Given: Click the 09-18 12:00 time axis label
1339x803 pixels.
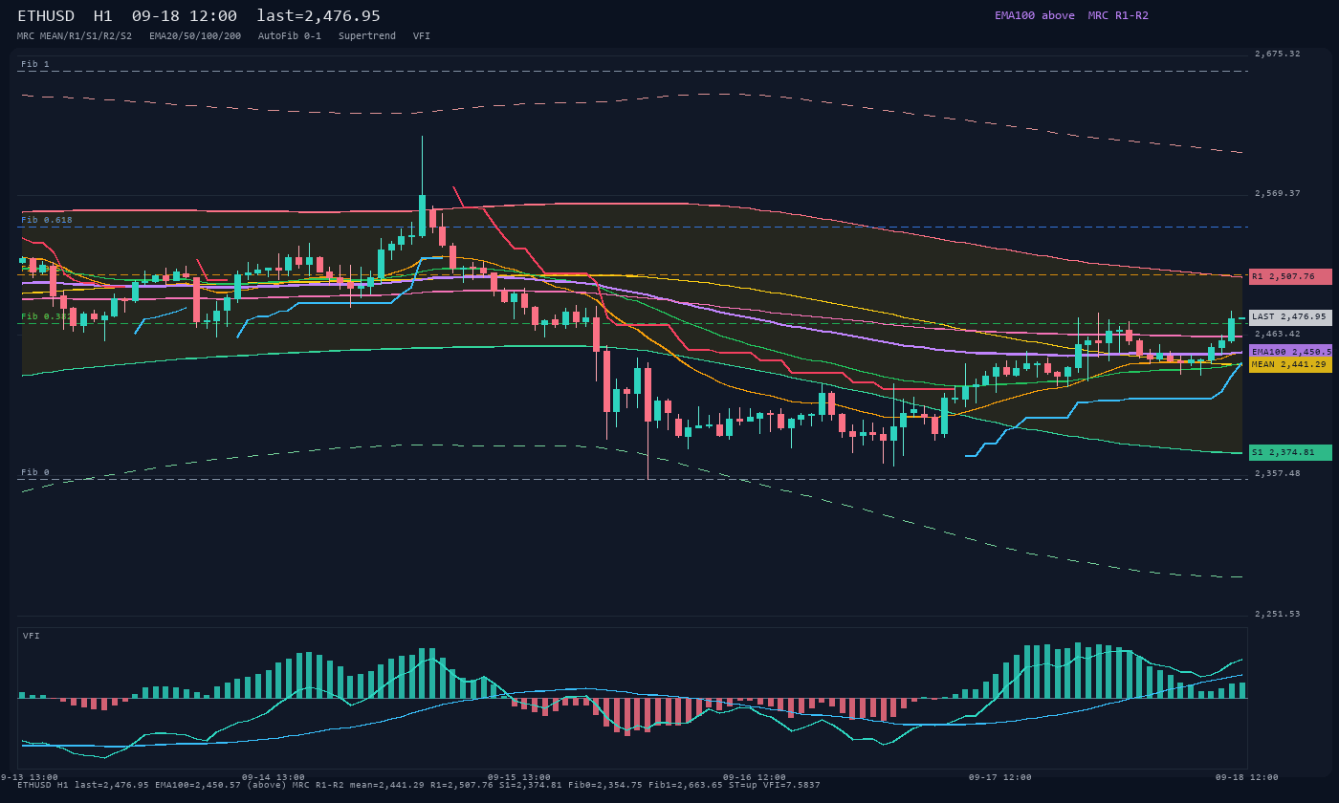Looking at the screenshot, I should tap(1247, 777).
